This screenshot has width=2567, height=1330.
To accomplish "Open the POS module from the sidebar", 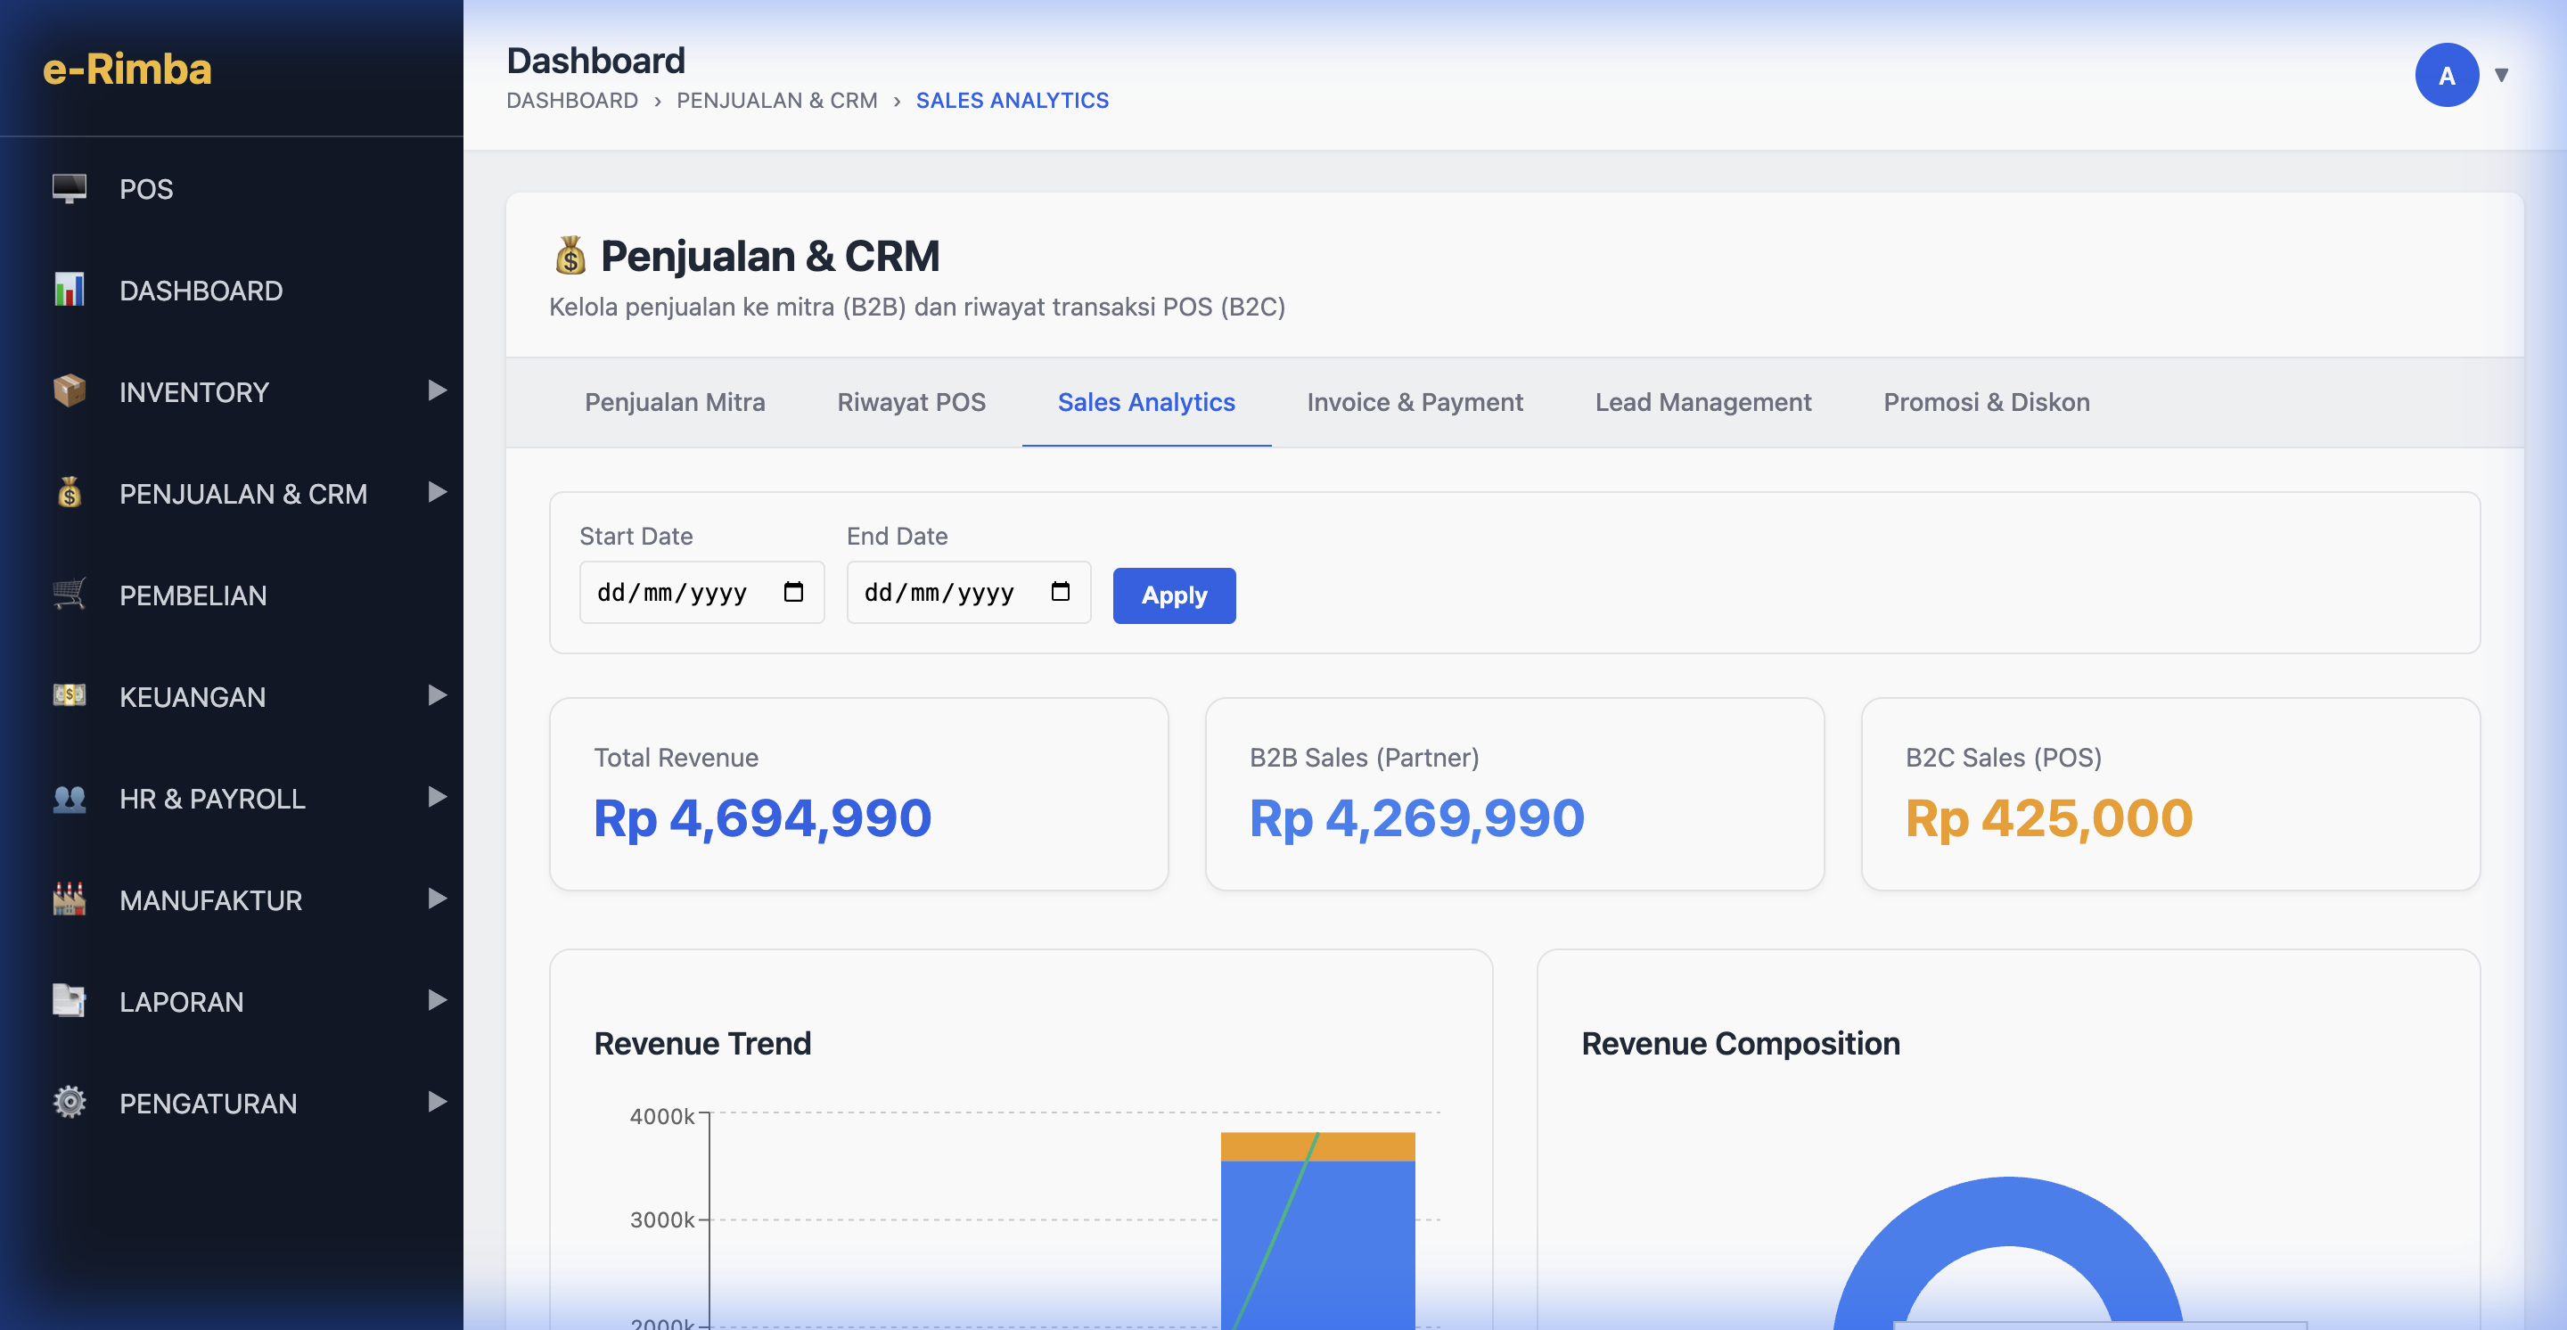I will click(x=69, y=187).
